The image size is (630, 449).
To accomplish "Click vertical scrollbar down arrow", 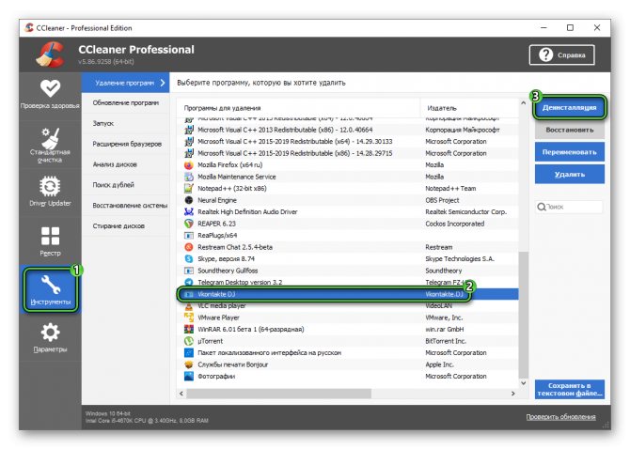I will coord(523,383).
